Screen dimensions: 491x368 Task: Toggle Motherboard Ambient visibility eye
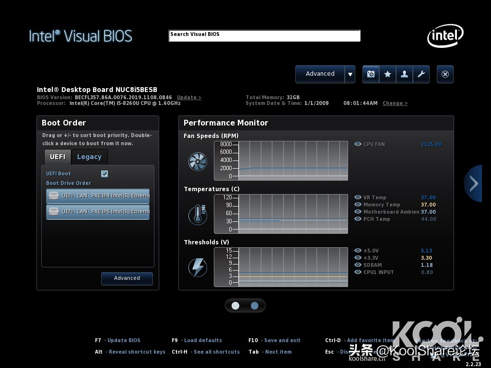(358, 211)
